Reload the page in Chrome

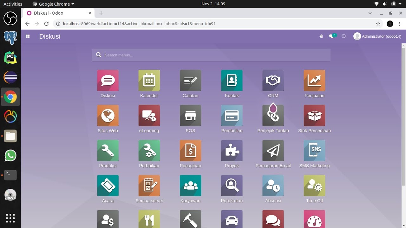tap(46, 24)
